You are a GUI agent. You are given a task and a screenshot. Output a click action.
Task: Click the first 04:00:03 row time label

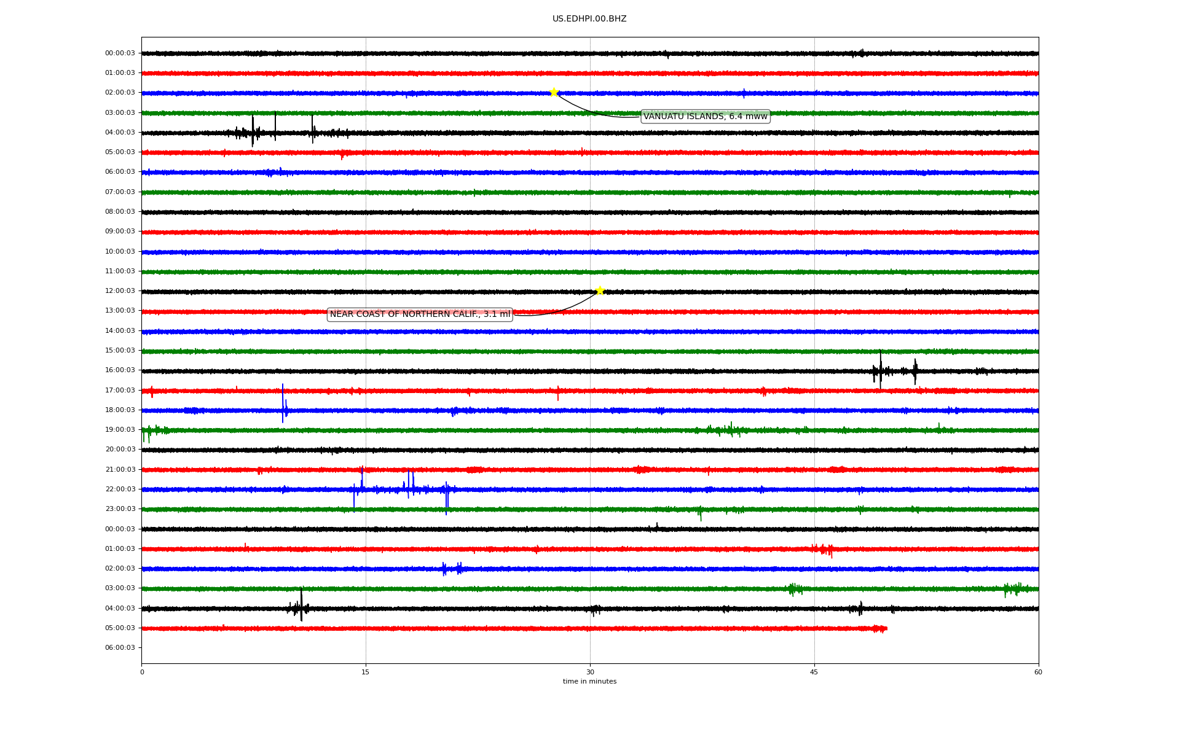120,133
